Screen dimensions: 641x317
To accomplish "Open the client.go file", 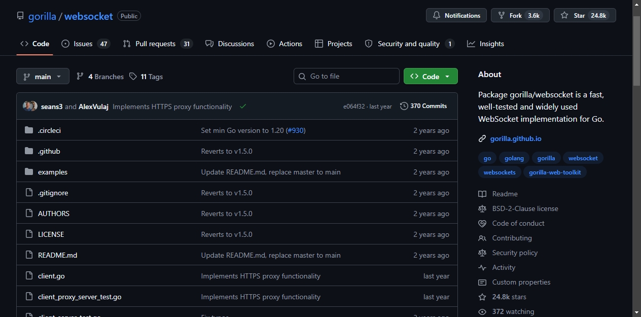I will [51, 276].
